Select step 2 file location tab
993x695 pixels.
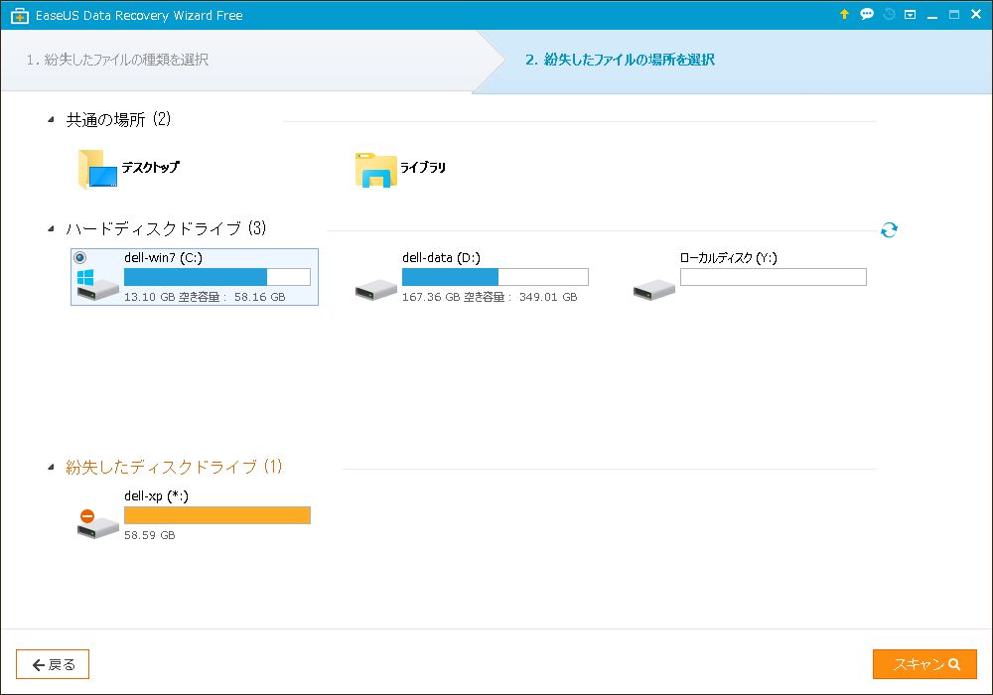pyautogui.click(x=619, y=60)
